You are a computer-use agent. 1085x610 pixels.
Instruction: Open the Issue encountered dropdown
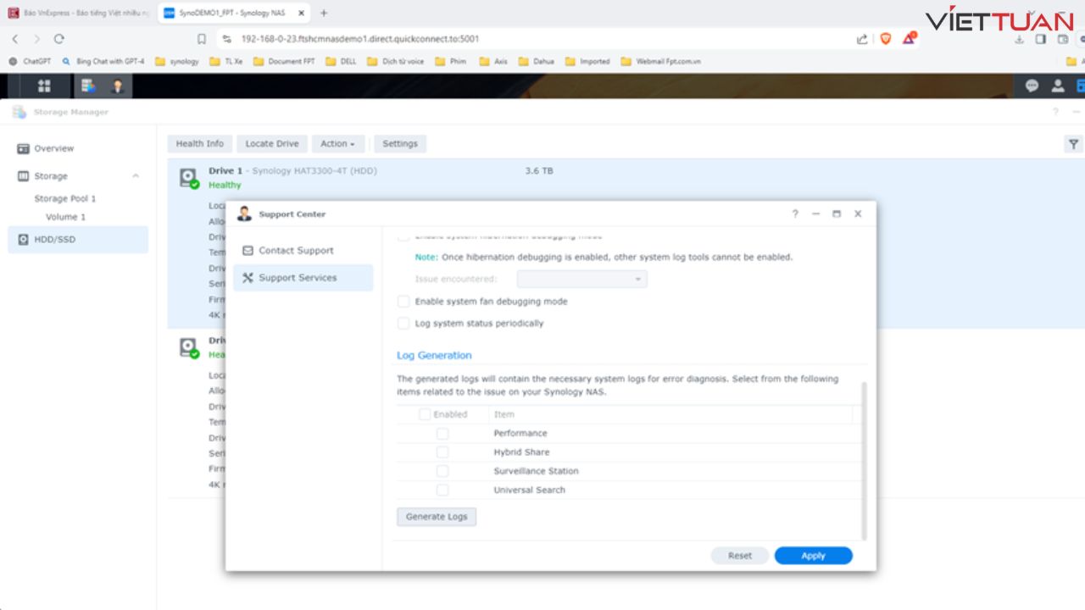(582, 279)
